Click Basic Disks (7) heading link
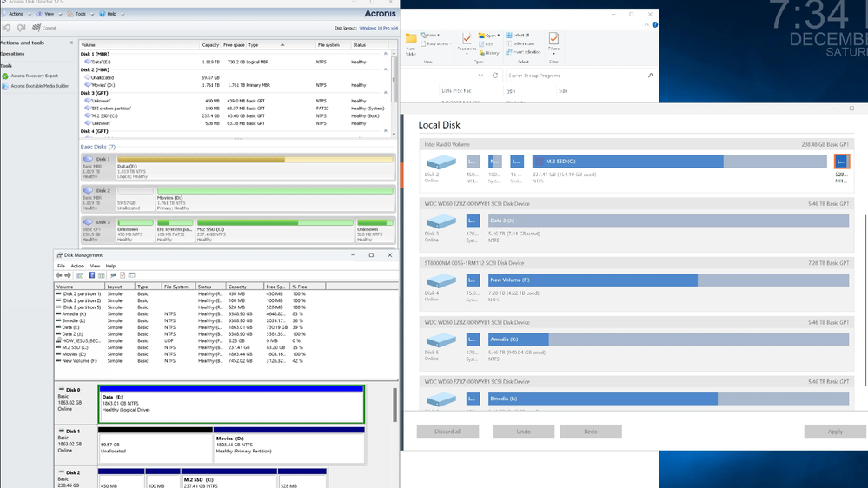The image size is (868, 488). [98, 147]
